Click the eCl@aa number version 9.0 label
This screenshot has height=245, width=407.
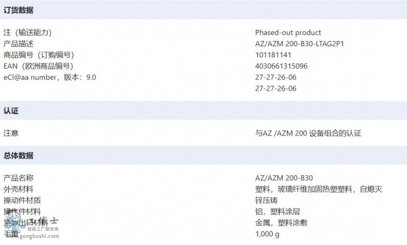(x=50, y=77)
